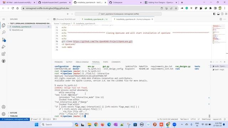Viewport: 228px width, 128px height.
Task: Open the GitHub view in activity bar
Action: coord(4,61)
